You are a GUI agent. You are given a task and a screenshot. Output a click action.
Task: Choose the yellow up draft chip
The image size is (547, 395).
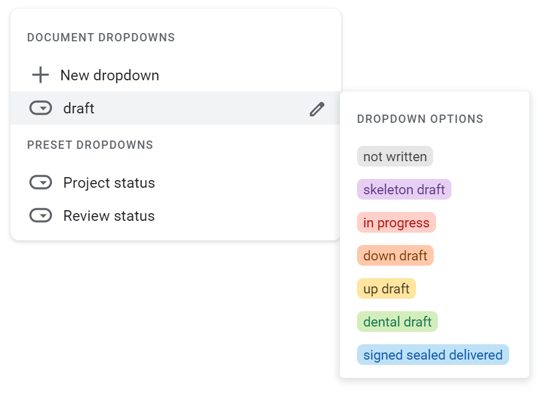point(386,289)
